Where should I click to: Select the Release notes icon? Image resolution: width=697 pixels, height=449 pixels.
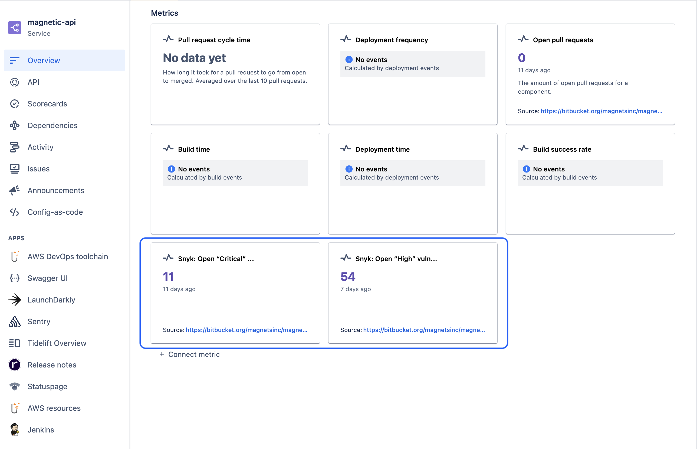(14, 365)
